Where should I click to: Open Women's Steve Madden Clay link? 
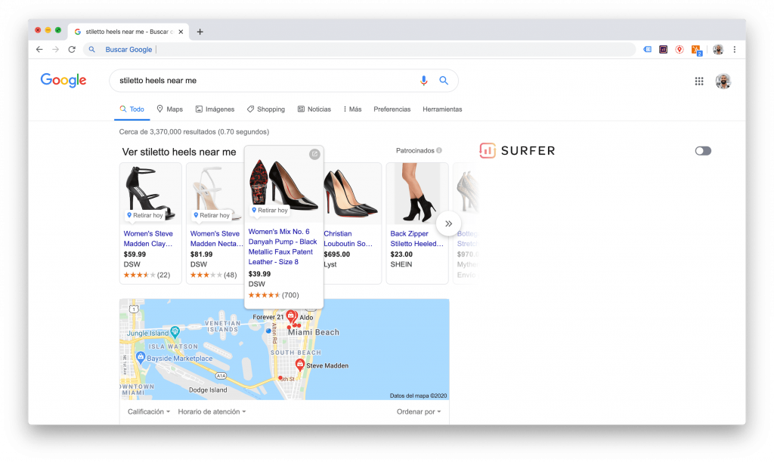(148, 239)
